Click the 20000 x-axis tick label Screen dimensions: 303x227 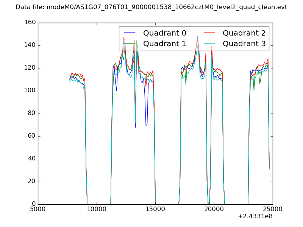point(214,209)
